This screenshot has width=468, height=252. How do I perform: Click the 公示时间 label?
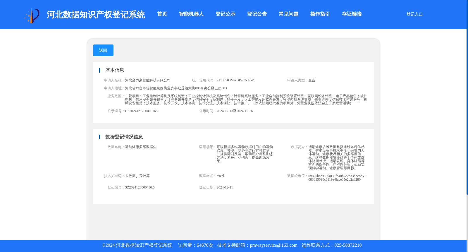tap(208, 111)
